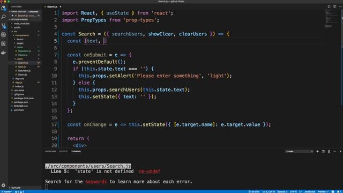The width and height of the screenshot is (343, 193).
Task: Change the LF end-of-line sequence
Action: [x=300, y=191]
